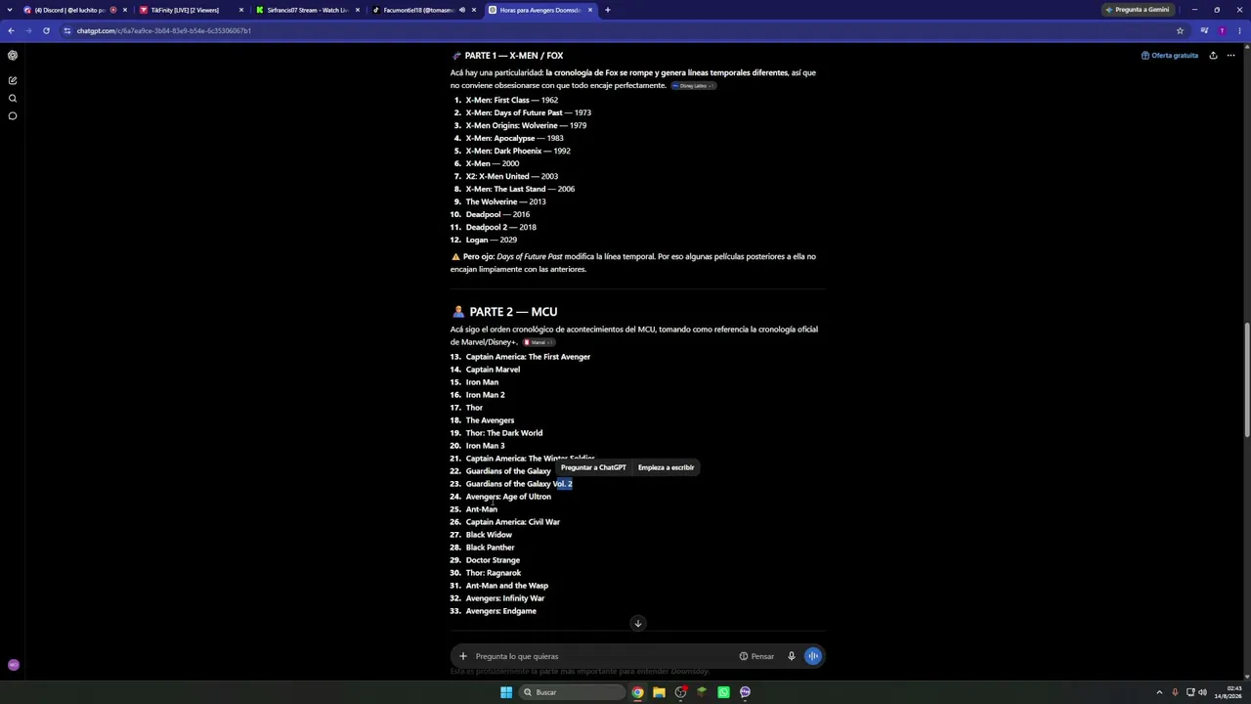Click list entry Avengers: Age of Ultron
This screenshot has width=1251, height=704.
508,497
